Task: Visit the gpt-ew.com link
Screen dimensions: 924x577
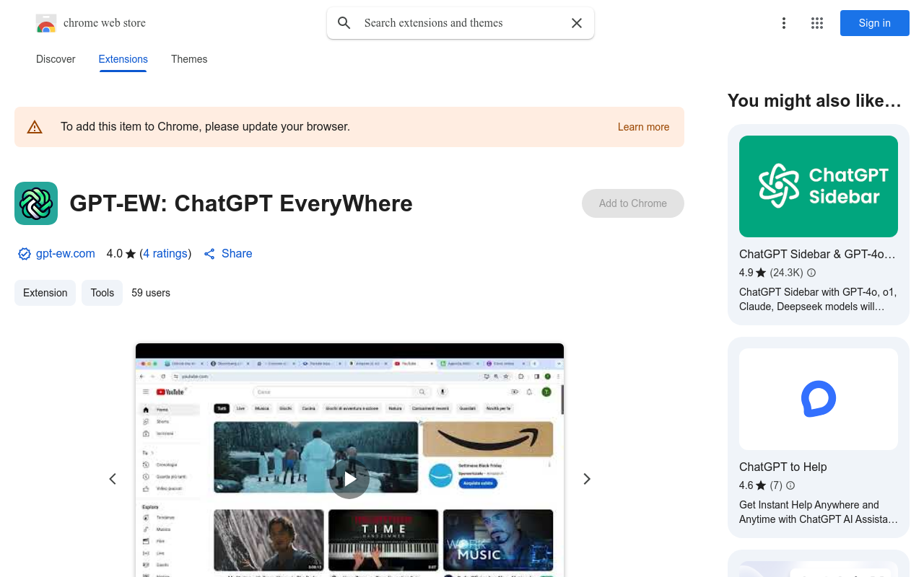Action: (66, 254)
